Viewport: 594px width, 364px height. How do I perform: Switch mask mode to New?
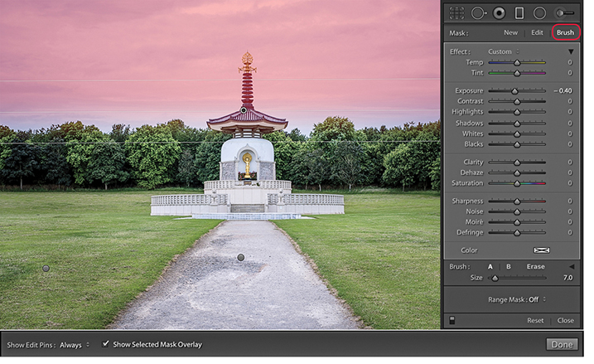[510, 32]
